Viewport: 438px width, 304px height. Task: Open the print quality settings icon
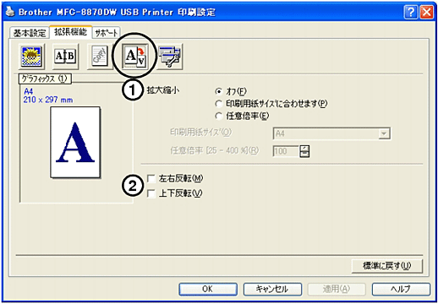[31, 57]
